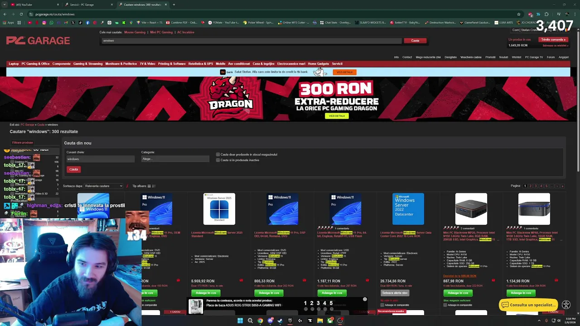Open Epic Games from the taskbar
Image resolution: width=580 pixels, height=326 pixels.
290,321
